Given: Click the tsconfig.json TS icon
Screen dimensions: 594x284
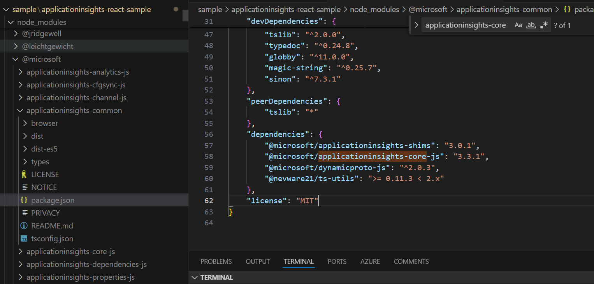Looking at the screenshot, I should pos(24,239).
